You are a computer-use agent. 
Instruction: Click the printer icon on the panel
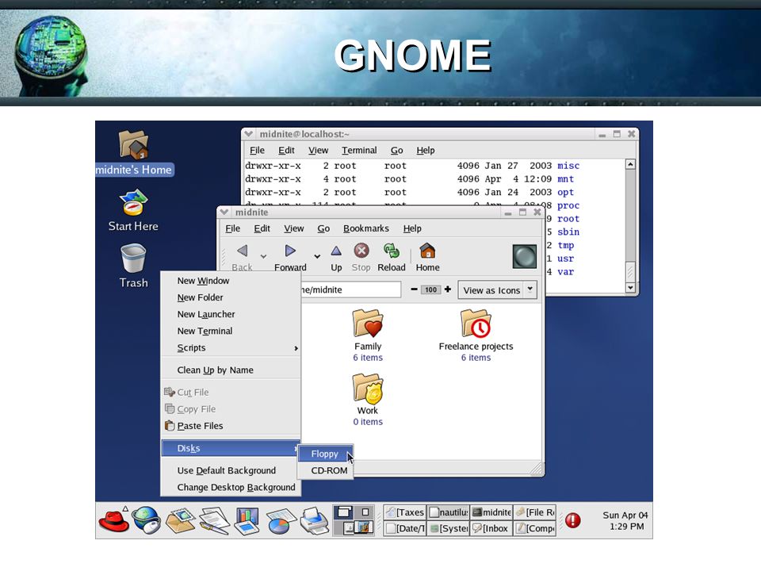tap(314, 520)
